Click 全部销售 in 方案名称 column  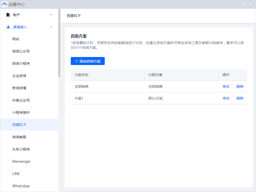(x=81, y=86)
